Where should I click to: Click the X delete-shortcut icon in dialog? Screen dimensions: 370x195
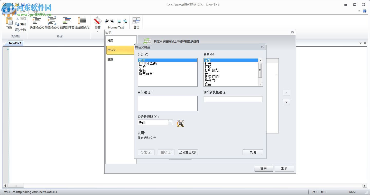coord(180,123)
